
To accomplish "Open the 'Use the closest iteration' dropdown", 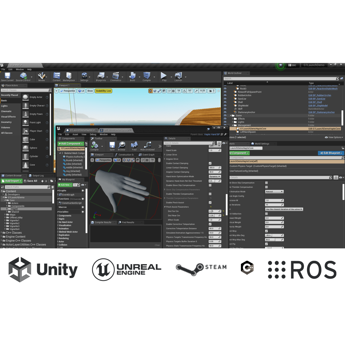I will point(284,209).
